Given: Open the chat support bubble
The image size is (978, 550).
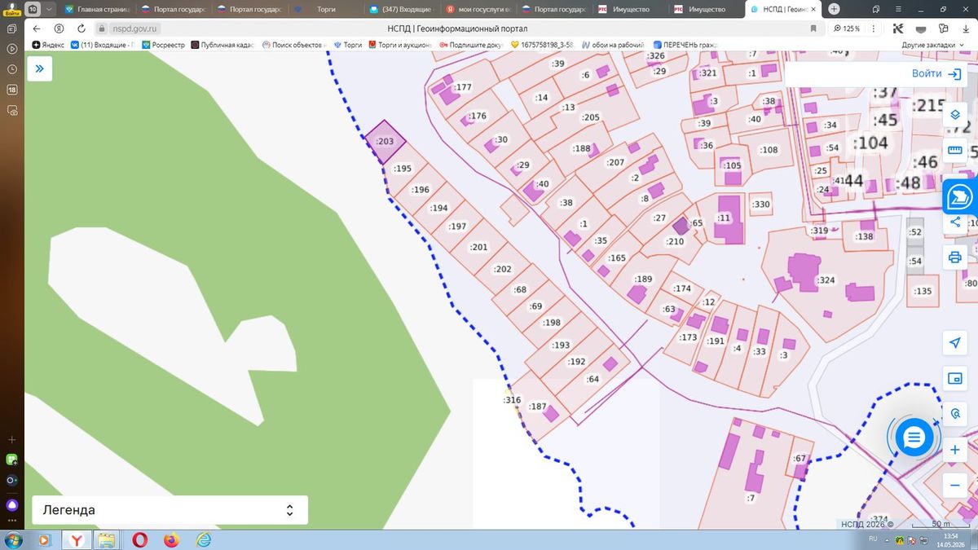Looking at the screenshot, I should click(914, 438).
